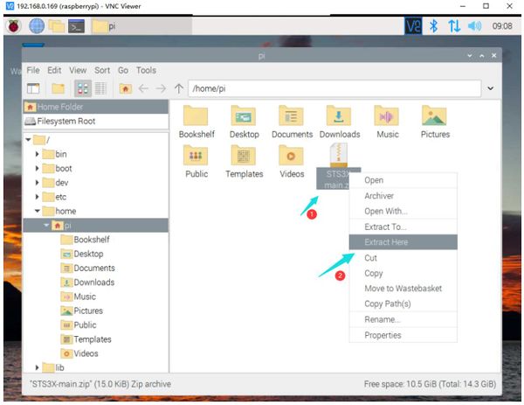Open the terminal from the taskbar

pyautogui.click(x=78, y=26)
